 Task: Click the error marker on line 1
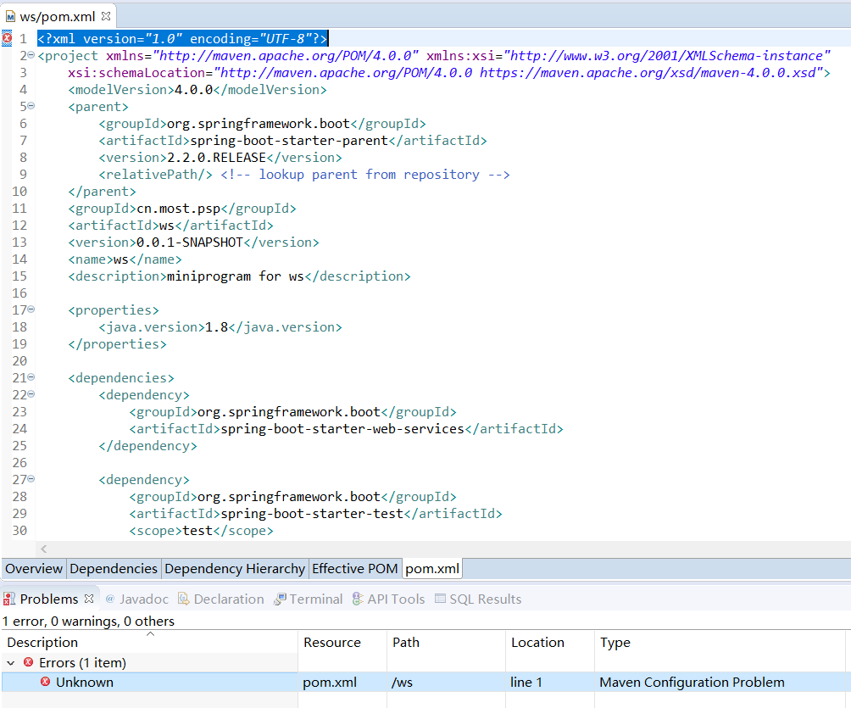[7, 38]
